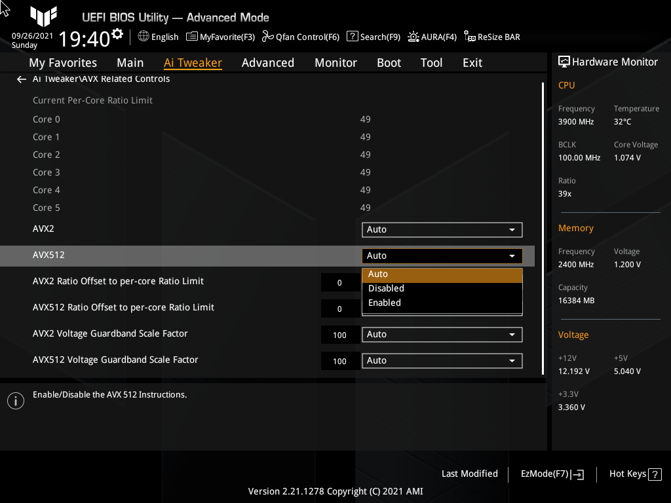Screen dimensions: 671x503
Task: Switch to the Monitor tab
Action: [x=335, y=63]
